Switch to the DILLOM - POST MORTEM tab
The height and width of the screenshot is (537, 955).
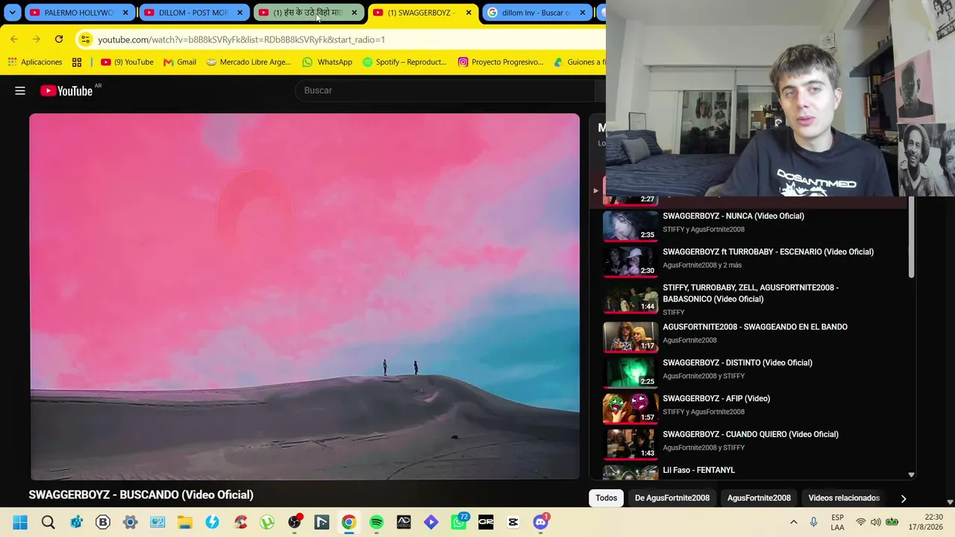(193, 13)
